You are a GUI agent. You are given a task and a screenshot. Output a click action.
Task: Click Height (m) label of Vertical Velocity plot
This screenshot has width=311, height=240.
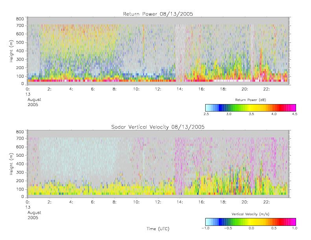coord(11,164)
